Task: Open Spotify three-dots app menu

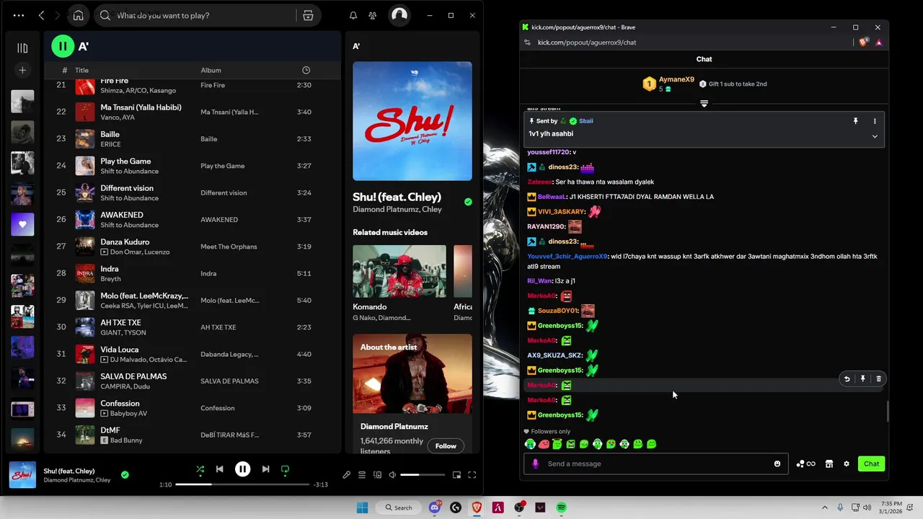Action: coord(19,15)
